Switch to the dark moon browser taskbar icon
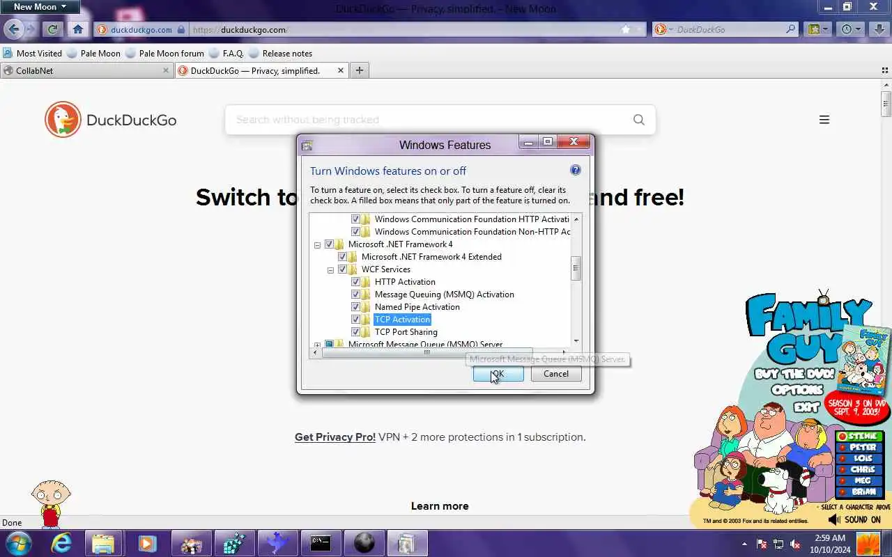Image resolution: width=892 pixels, height=557 pixels. 364,543
